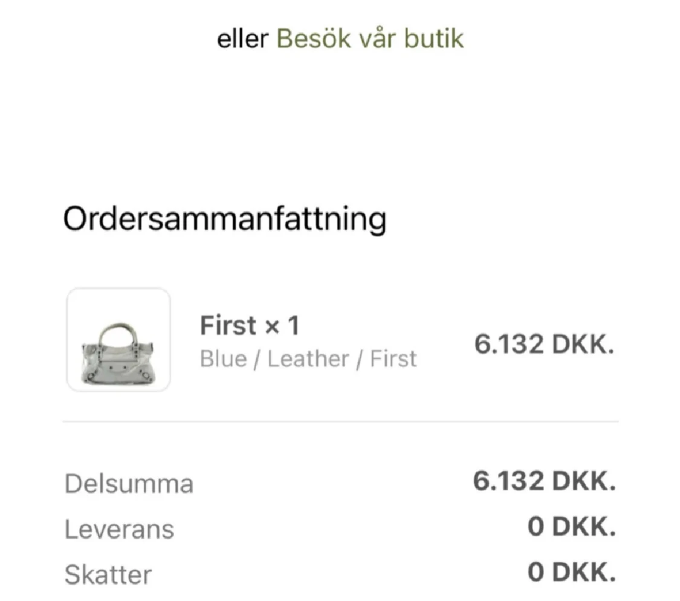Click the word Leather in variant description

click(x=308, y=359)
